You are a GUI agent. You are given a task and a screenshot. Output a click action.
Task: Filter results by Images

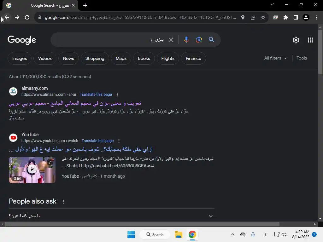[20, 58]
